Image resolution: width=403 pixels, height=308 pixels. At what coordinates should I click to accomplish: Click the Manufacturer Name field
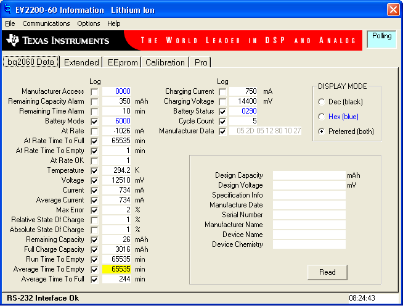pos(309,225)
